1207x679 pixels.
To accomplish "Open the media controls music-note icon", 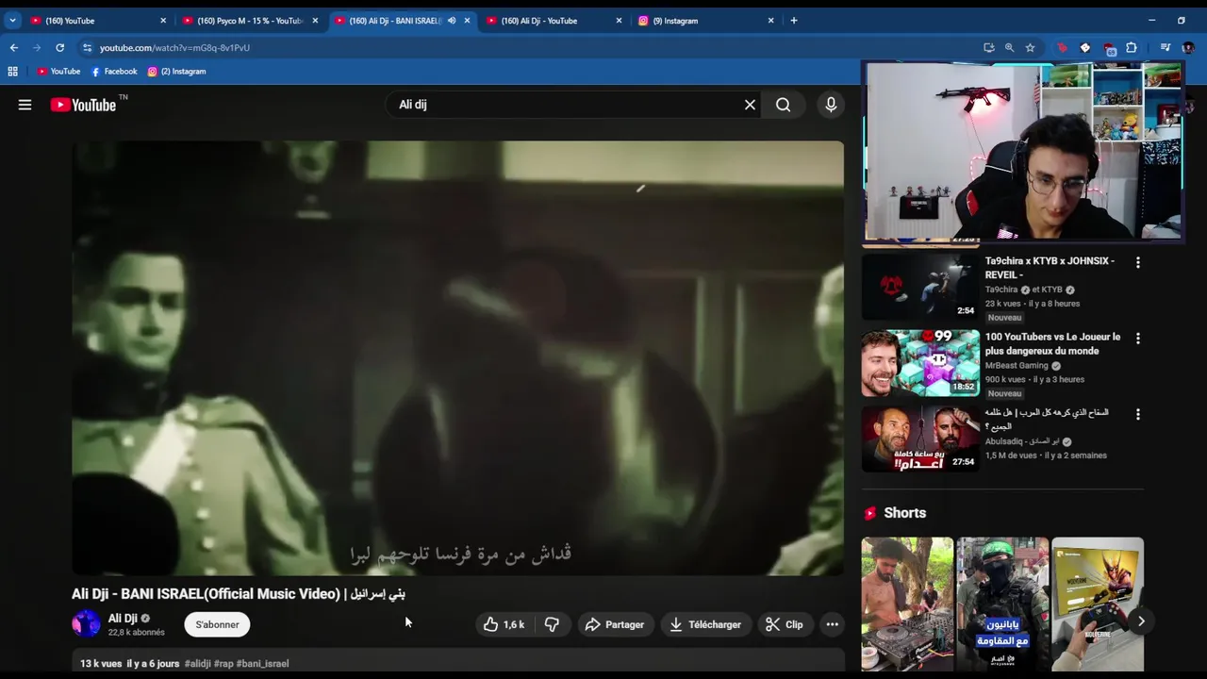I will pos(1166,47).
